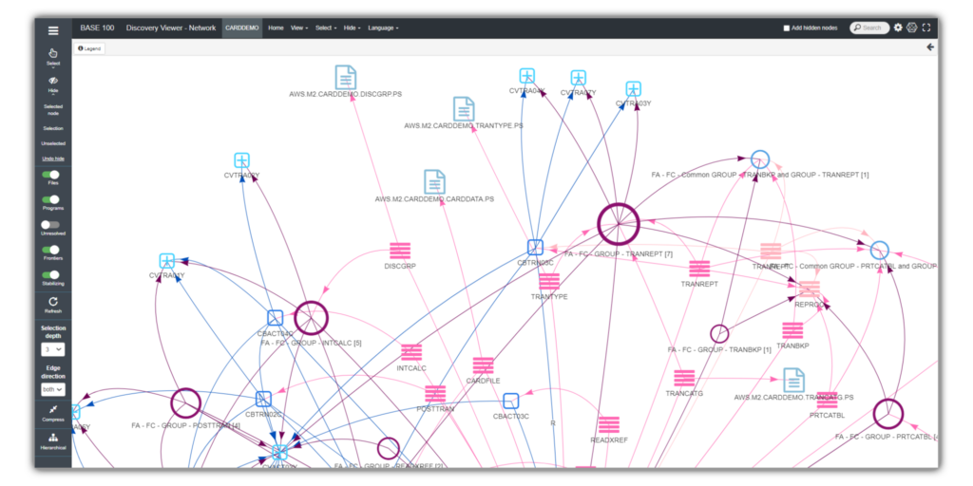973x486 pixels.
Task: Enable the Add hidden nodes checkbox
Action: pos(787,28)
